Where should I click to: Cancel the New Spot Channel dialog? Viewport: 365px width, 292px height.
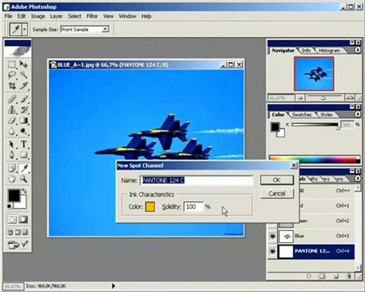click(277, 194)
